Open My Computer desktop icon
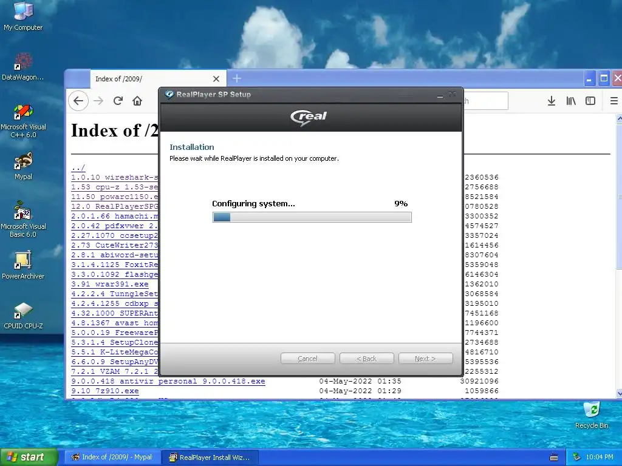The width and height of the screenshot is (622, 466). [23, 16]
